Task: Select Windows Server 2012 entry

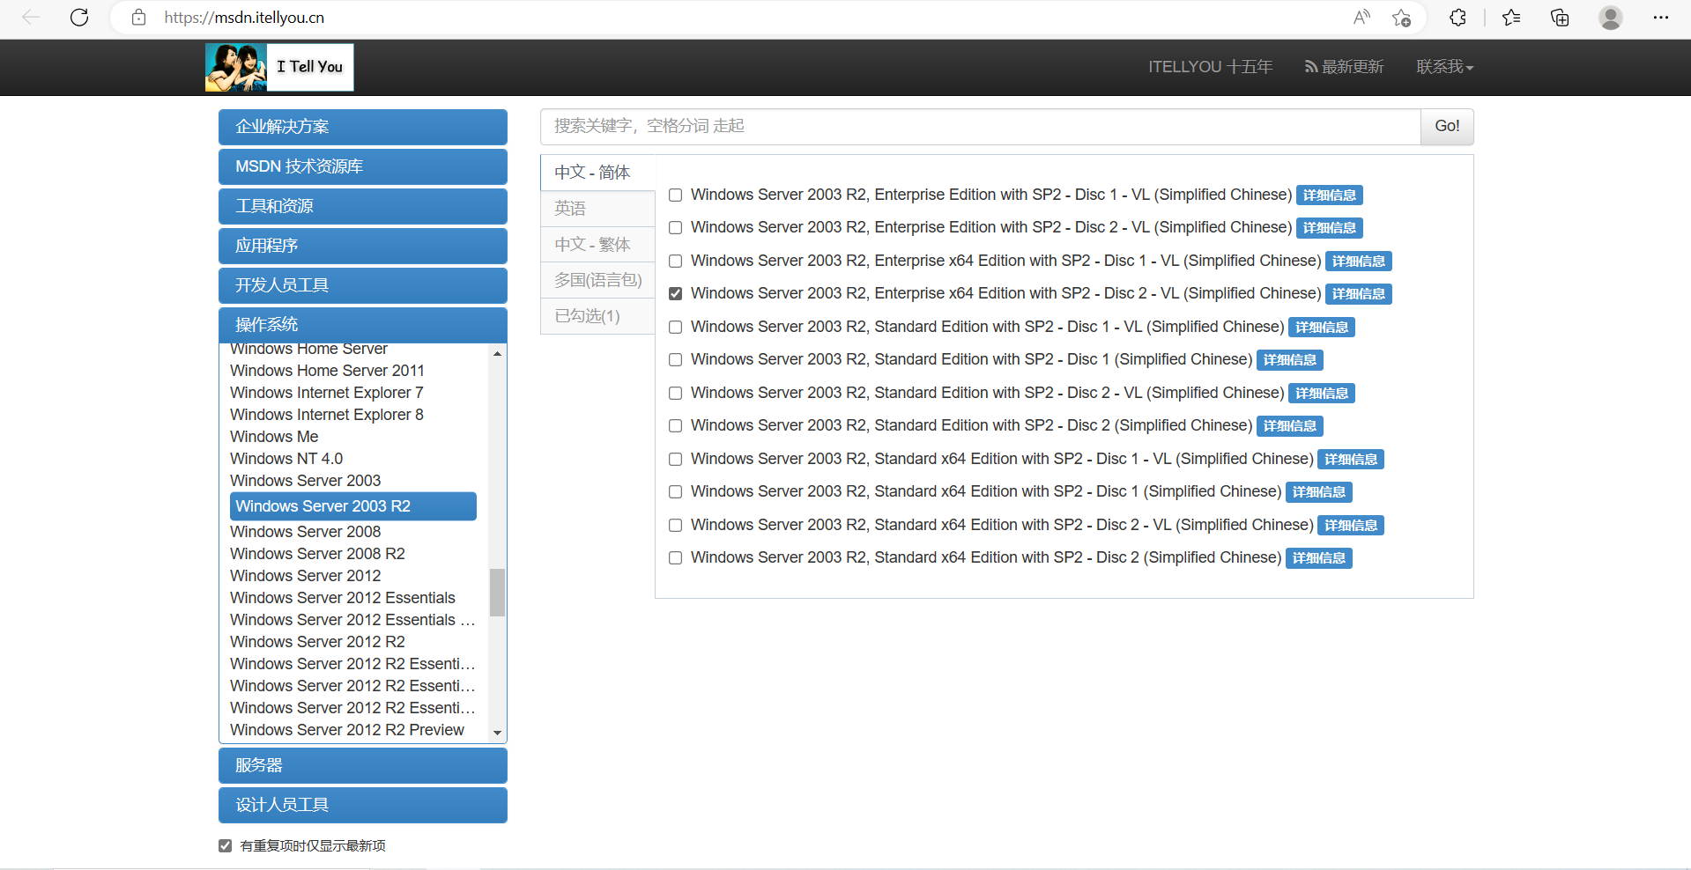Action: 306,576
